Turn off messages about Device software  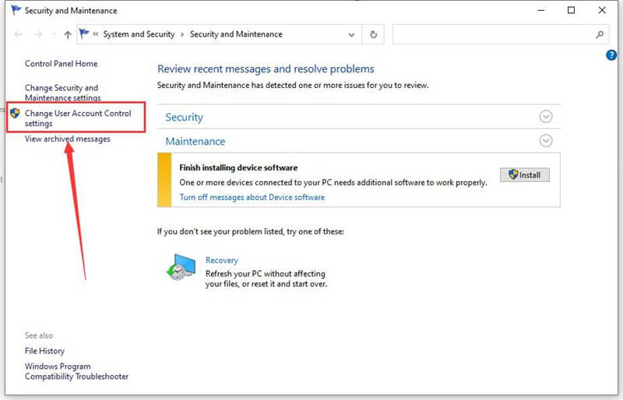252,197
